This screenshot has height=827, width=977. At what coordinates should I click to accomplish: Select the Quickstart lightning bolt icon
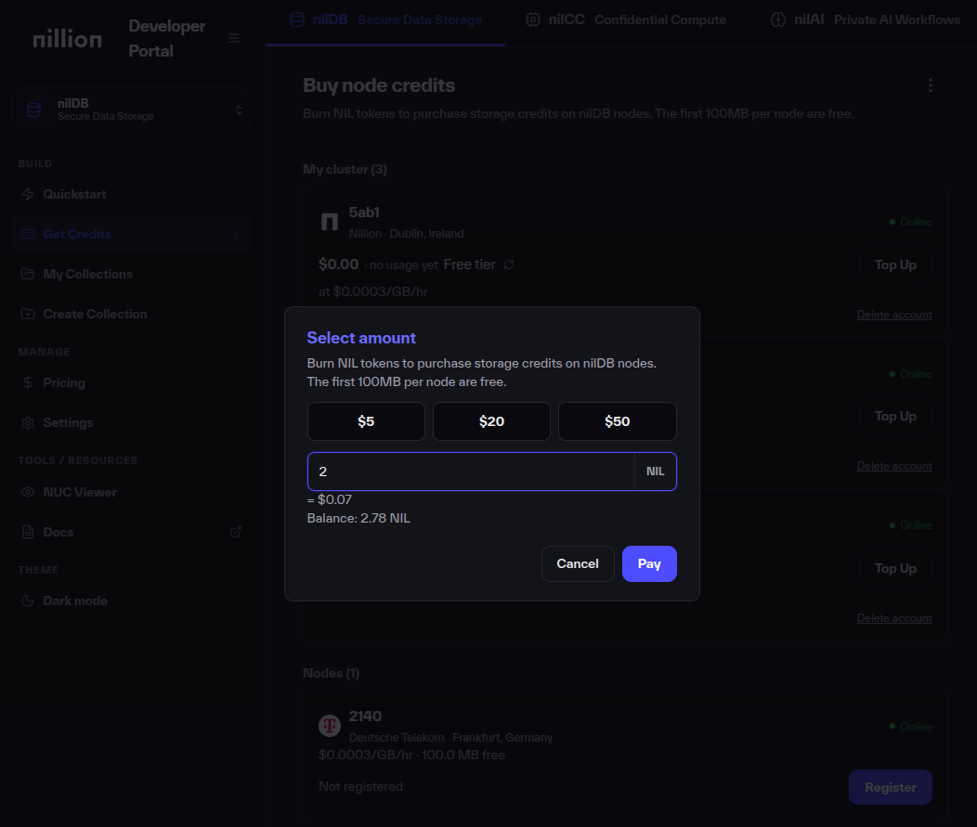tap(29, 194)
